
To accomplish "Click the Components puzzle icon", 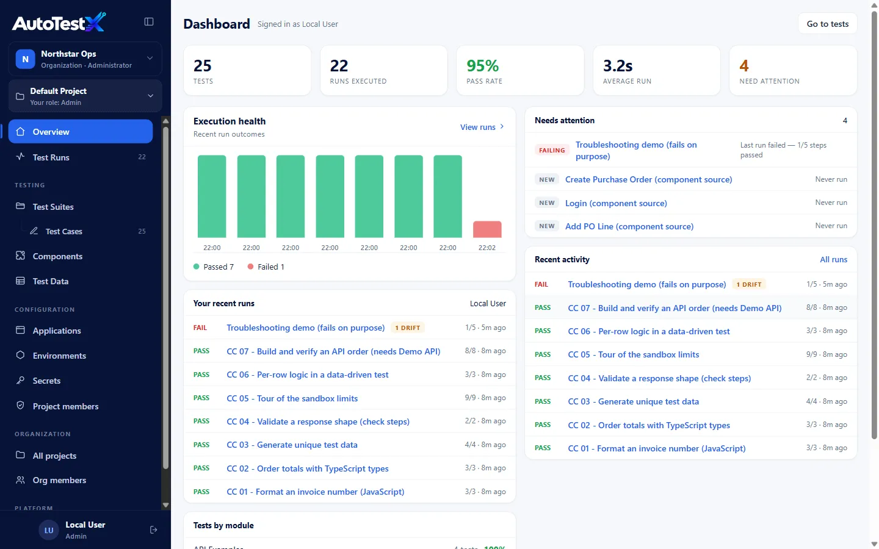I will [x=20, y=256].
